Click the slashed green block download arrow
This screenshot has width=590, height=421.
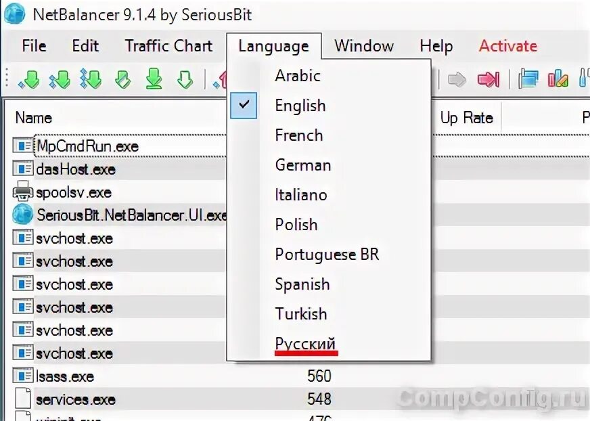click(122, 79)
